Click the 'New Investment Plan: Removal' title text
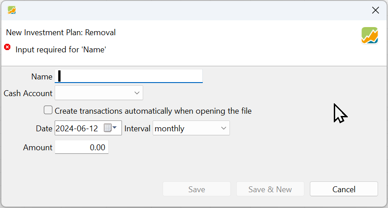The width and height of the screenshot is (388, 208). [x=61, y=32]
